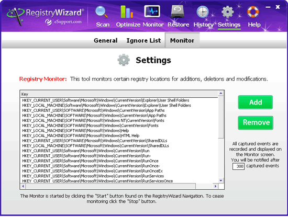Screen dimensions: 288x217
Task: Click the vertical scrollbar thumb
Action: tap(221, 118)
